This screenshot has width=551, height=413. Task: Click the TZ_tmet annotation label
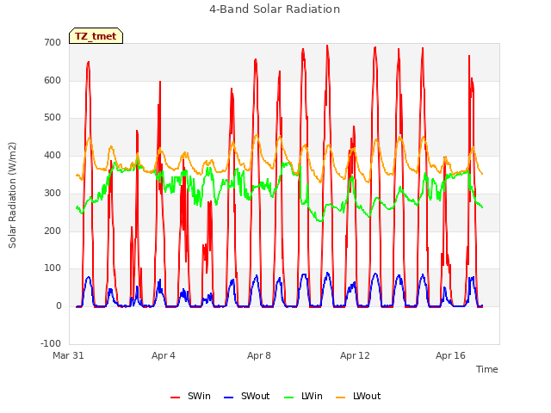pyautogui.click(x=96, y=36)
